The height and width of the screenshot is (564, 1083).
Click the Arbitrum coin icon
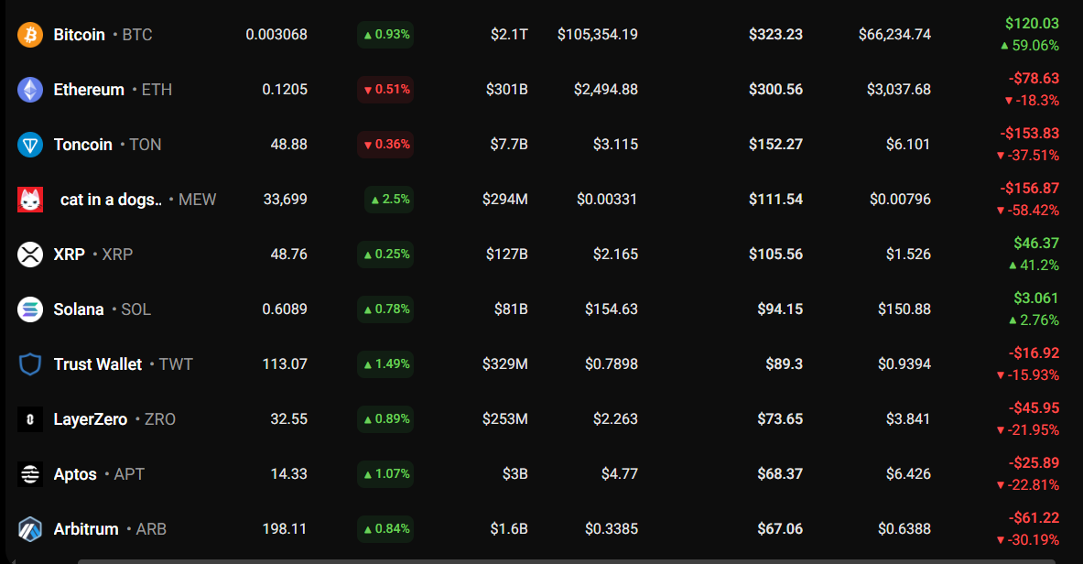[30, 529]
